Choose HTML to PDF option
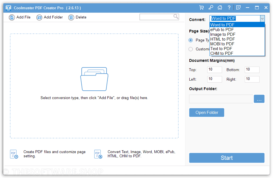Image resolution: width=273 pixels, height=178 pixels. (x=237, y=39)
